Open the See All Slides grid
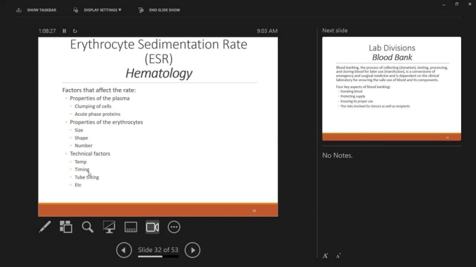476x267 pixels. coord(66,227)
